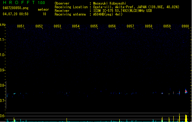Image resolution: width=192 pixels, height=122 pixels.
Task: Click the yellow intensity spike between 0853 and 0854
Action: click(67, 120)
